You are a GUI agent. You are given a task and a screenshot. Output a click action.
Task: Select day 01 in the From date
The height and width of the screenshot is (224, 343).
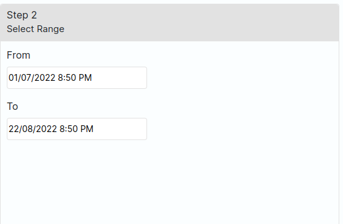click(14, 78)
